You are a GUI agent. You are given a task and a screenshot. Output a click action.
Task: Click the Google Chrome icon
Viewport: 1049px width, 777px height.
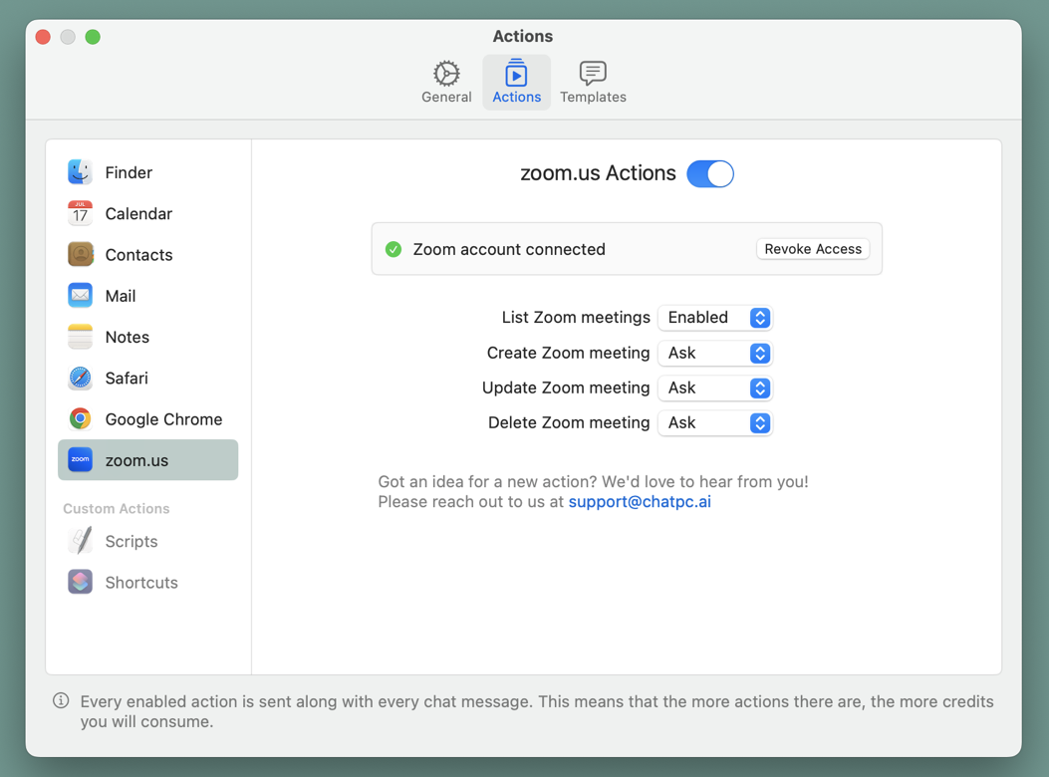(x=81, y=419)
